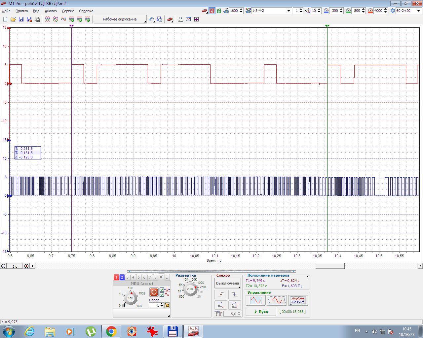The image size is (423, 338).
Task: Open the 1-3-4-2 firing order dropdown
Action: click(x=288, y=11)
